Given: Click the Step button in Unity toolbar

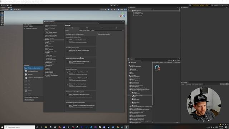Looking at the screenshot, I should pyautogui.click(x=117, y=5).
